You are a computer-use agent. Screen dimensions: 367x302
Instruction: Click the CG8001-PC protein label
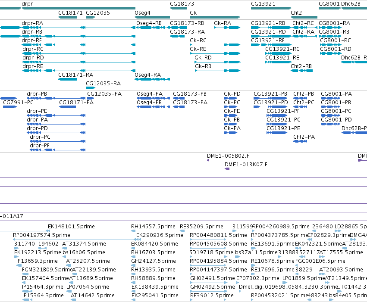pos(336,111)
